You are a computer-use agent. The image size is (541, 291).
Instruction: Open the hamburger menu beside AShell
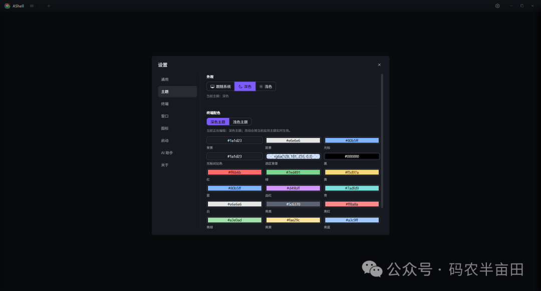(x=32, y=6)
